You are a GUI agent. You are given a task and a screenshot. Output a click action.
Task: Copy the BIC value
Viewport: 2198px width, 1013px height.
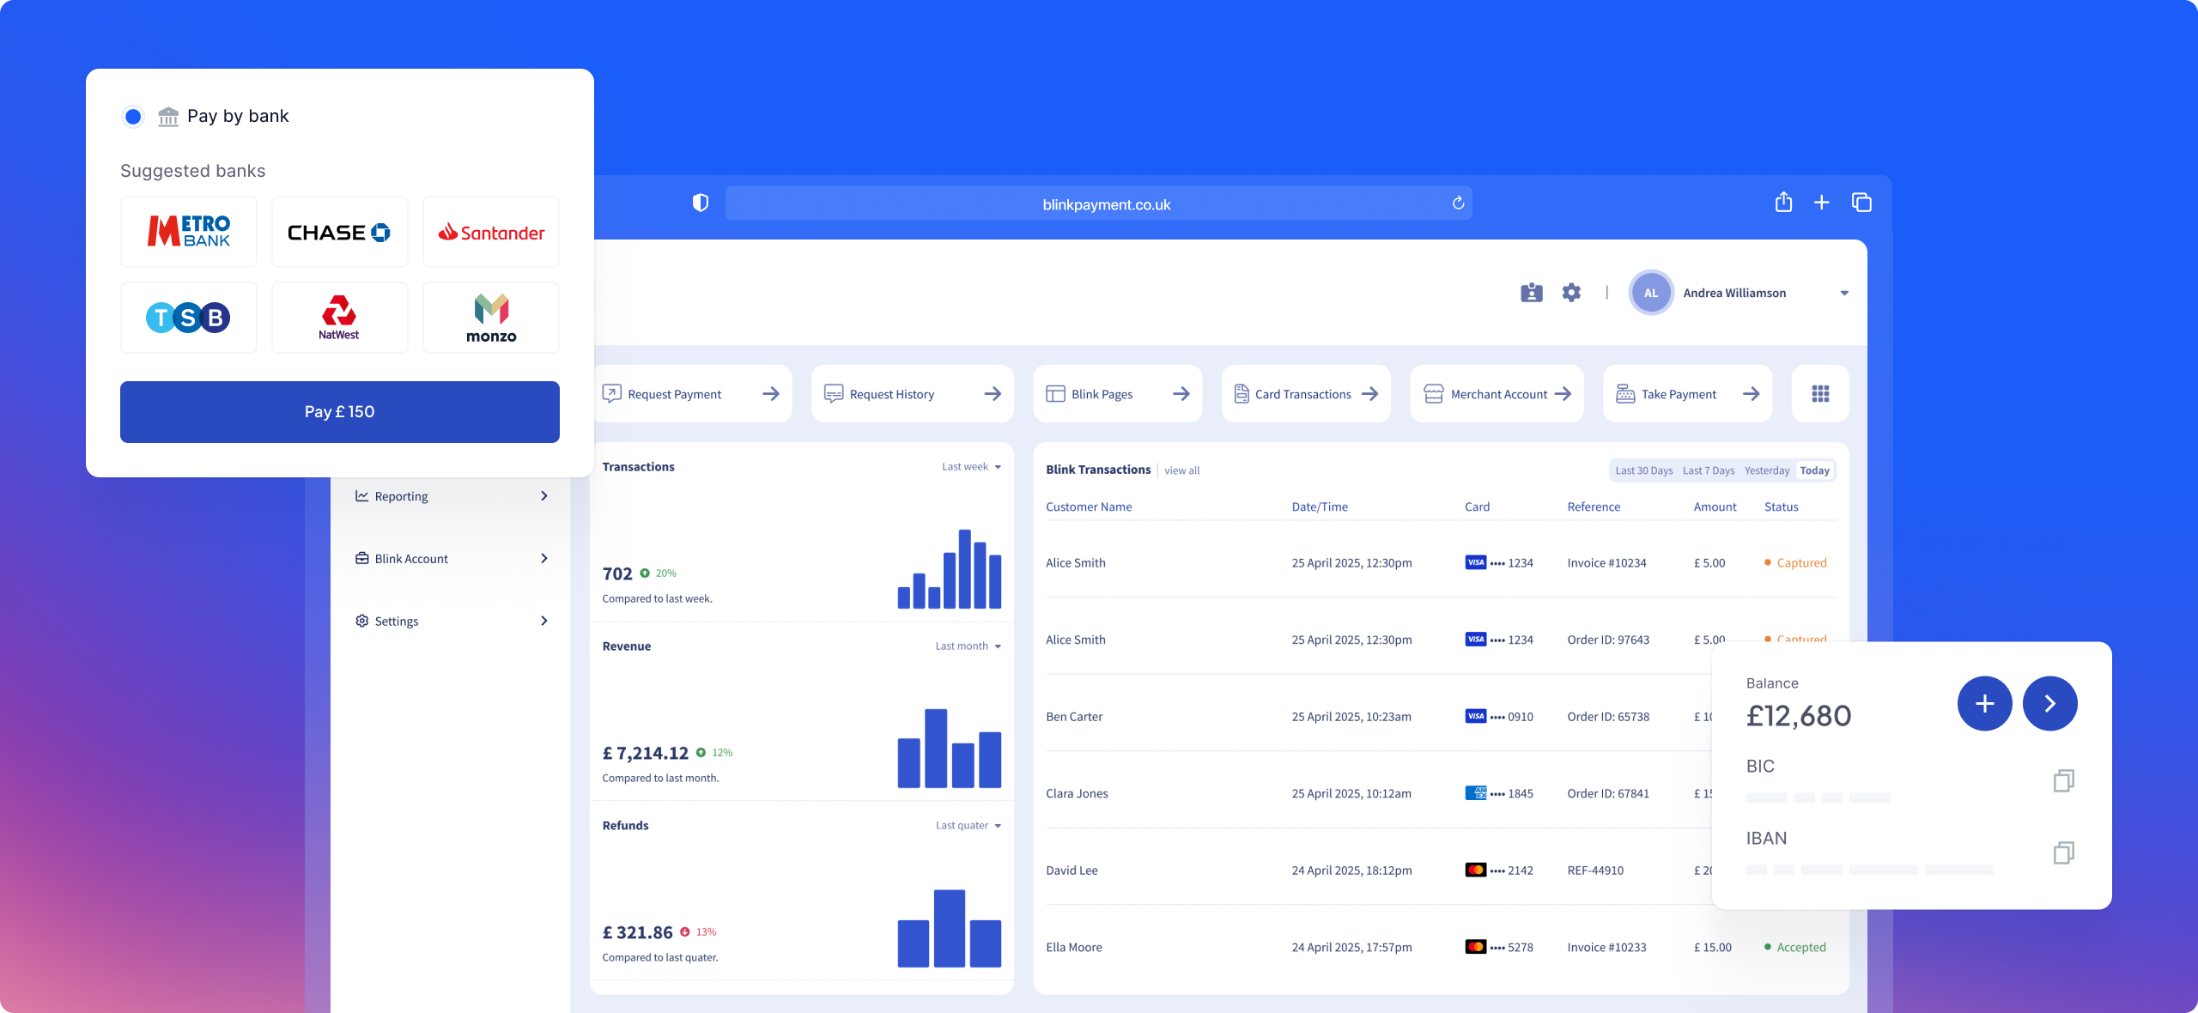tap(2063, 780)
